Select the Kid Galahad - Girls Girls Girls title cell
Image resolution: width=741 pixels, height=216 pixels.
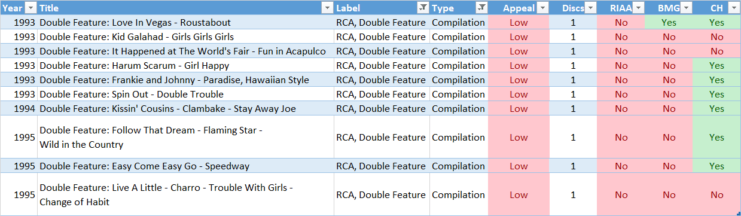tap(185, 36)
